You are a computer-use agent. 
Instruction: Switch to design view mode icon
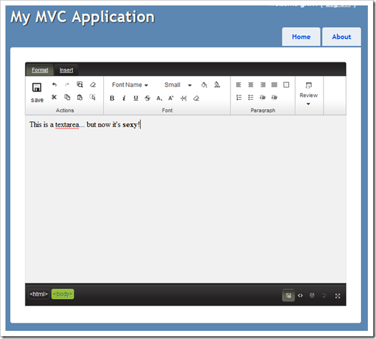(288, 296)
